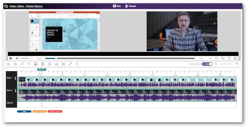
Task: Mute audio with the speaker icon
Action: click(17, 58)
